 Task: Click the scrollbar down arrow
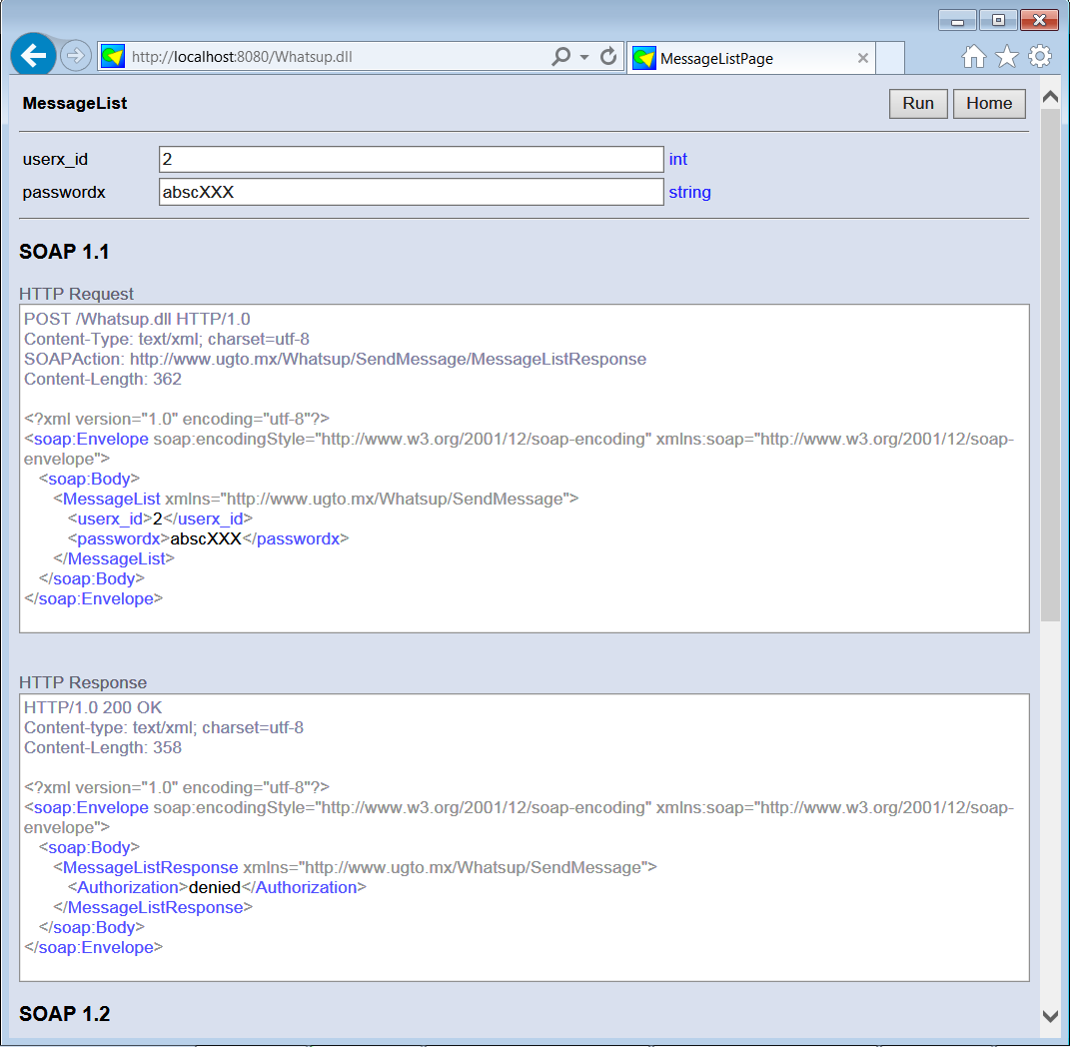click(x=1050, y=1016)
